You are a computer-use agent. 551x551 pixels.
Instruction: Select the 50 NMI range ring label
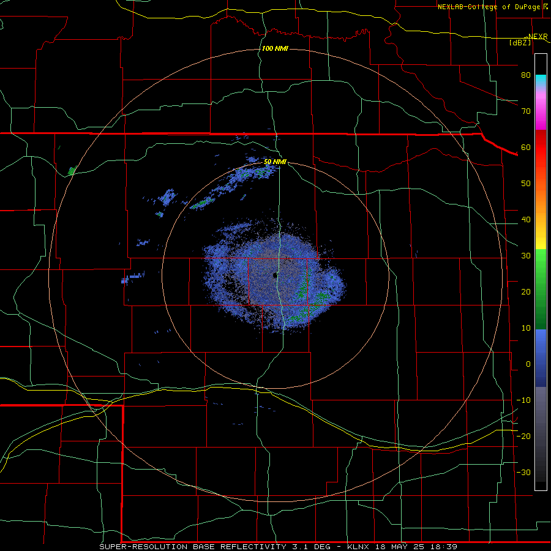point(275,162)
